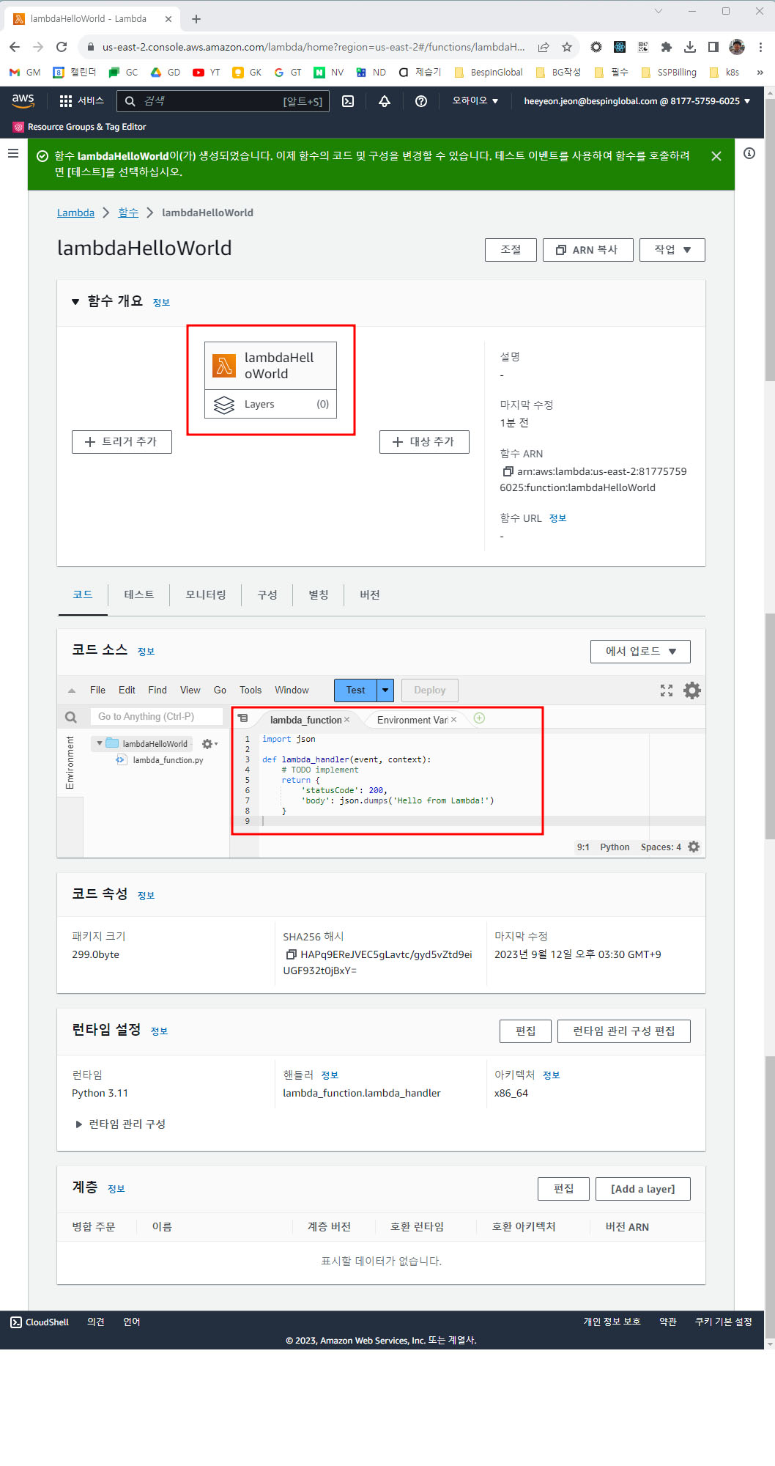Click the Lambda function icon in overview
Screen dimensions: 775x1466
[224, 365]
